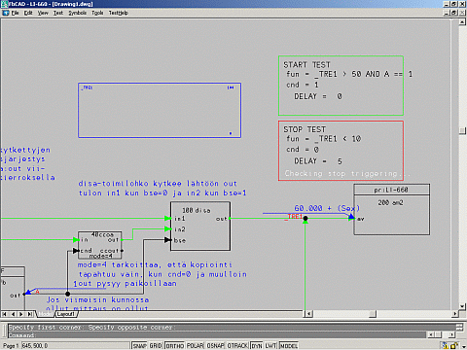Click the horizontal scrollbar thumb

373,314
